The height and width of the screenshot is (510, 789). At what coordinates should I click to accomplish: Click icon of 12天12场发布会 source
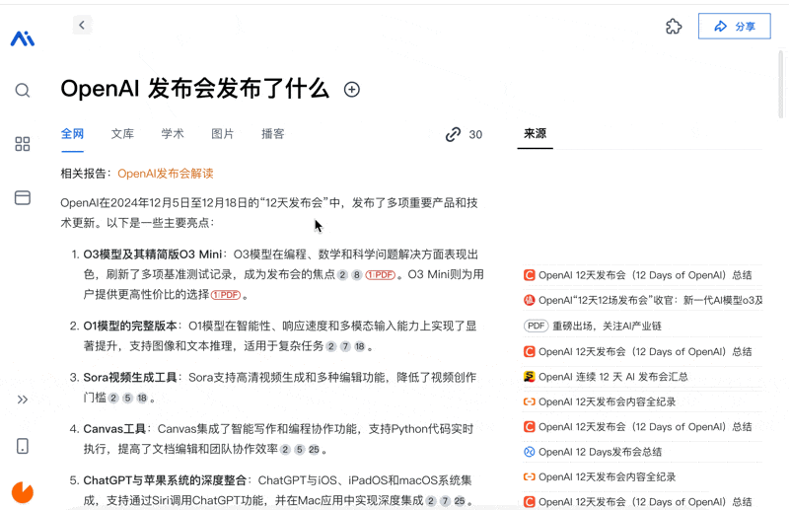529,301
